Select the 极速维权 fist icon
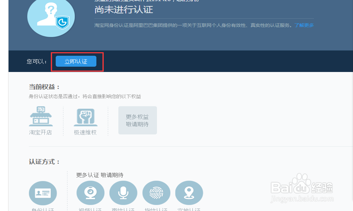This screenshot has height=211, width=353. [85, 117]
